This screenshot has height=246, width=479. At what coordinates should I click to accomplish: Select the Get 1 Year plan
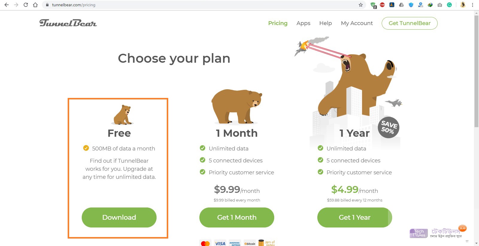(x=354, y=217)
